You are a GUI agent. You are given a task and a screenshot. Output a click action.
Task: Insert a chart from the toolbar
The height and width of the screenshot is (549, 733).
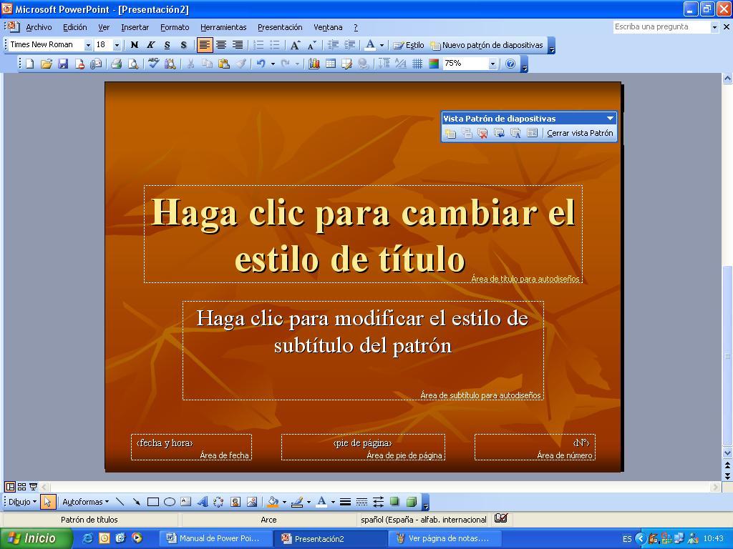314,64
